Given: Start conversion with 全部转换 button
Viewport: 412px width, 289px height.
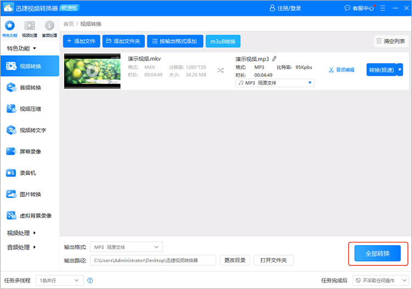Looking at the screenshot, I should pos(377,253).
